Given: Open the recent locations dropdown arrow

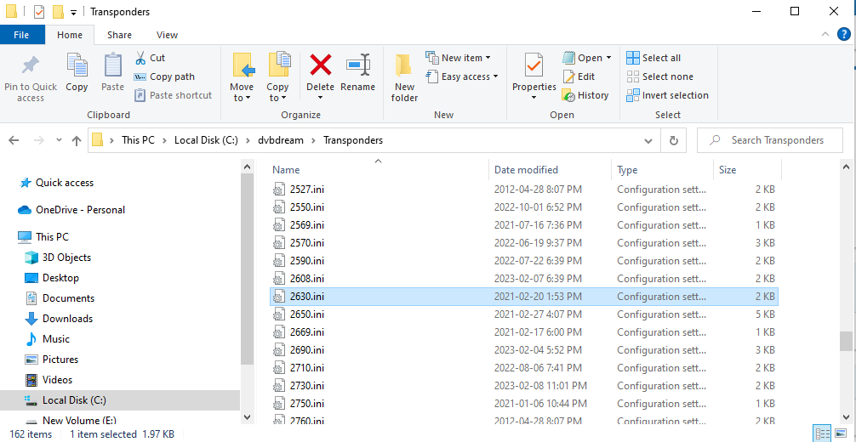Looking at the screenshot, I should pos(59,140).
